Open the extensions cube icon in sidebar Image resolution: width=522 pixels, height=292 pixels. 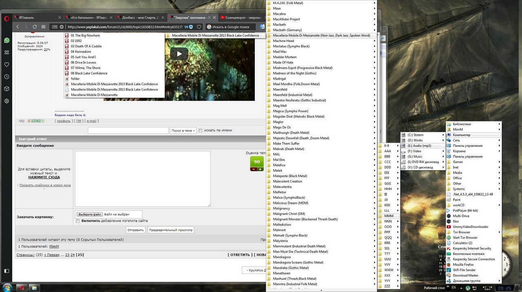(7, 89)
